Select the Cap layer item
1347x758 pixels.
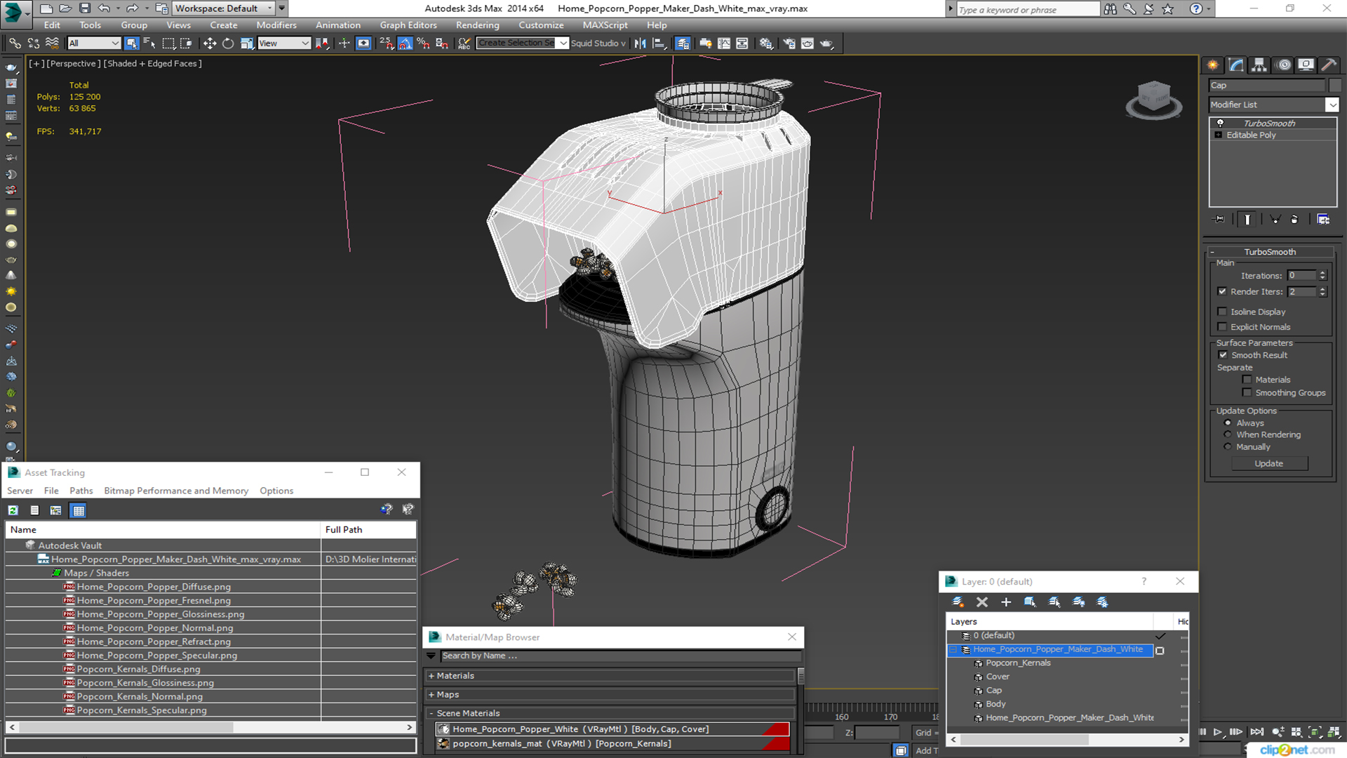993,691
